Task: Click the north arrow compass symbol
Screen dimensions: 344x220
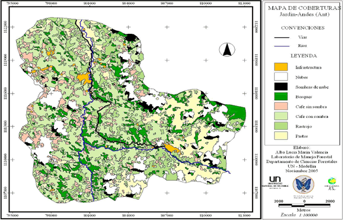Action: tap(227, 49)
